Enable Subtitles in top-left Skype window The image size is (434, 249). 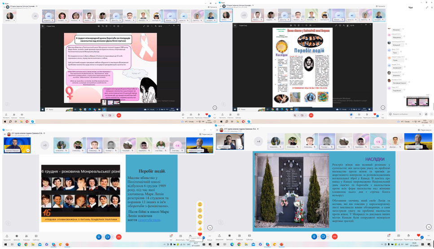pyautogui.click(x=22, y=115)
